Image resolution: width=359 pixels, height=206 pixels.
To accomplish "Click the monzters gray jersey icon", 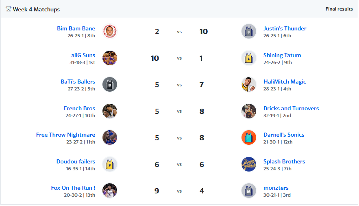I will point(249,191).
